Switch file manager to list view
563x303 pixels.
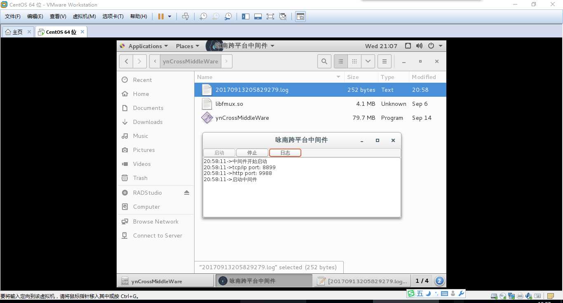(x=340, y=61)
